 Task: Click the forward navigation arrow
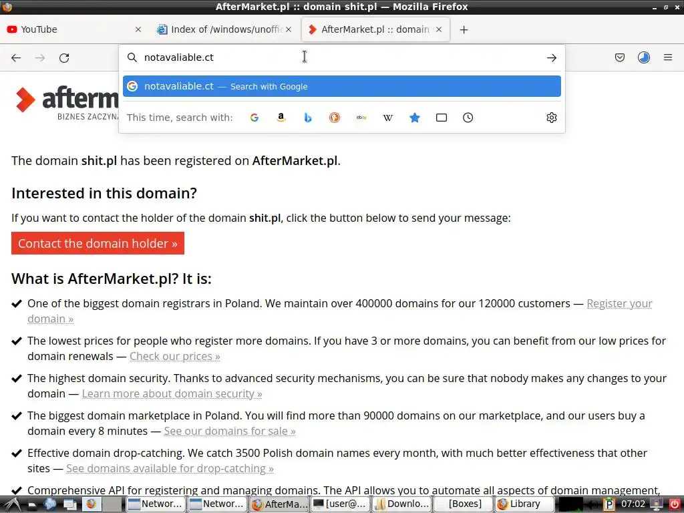pos(40,58)
